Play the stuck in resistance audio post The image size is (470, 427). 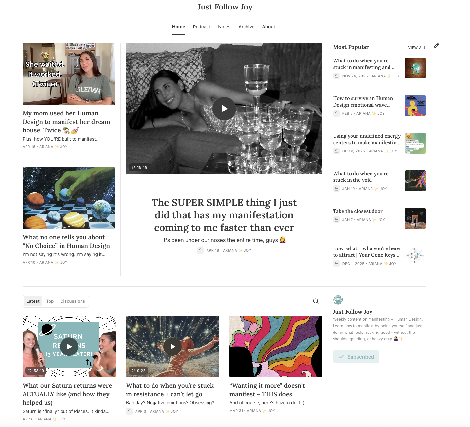(x=172, y=347)
